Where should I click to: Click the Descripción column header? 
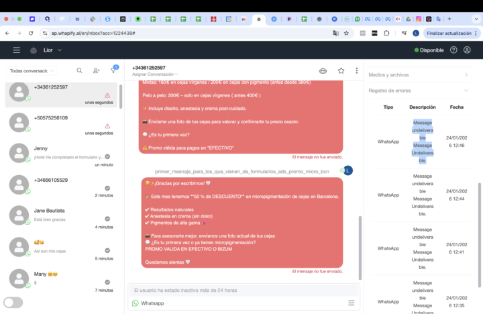(x=423, y=107)
